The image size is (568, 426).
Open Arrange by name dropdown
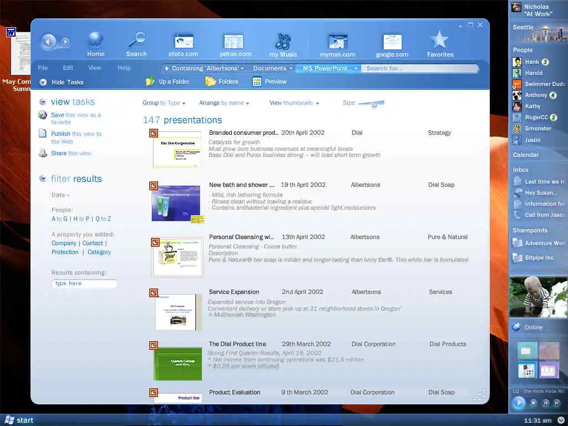coord(224,103)
